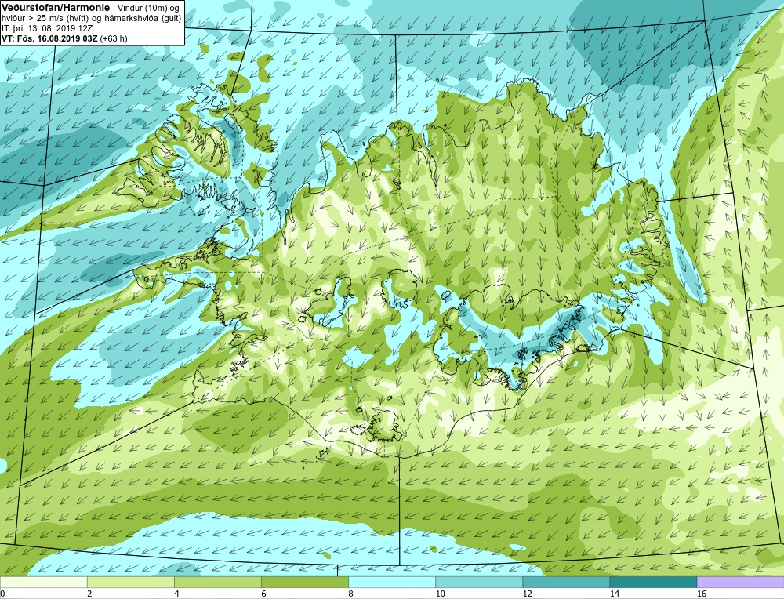Screen dimensions: 784x599
Task: Click the "6" legend scale label
Action: (x=263, y=594)
